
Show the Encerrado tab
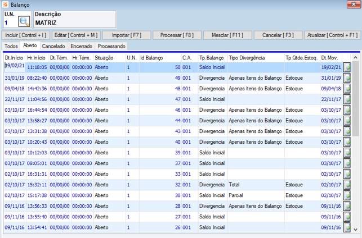point(82,46)
